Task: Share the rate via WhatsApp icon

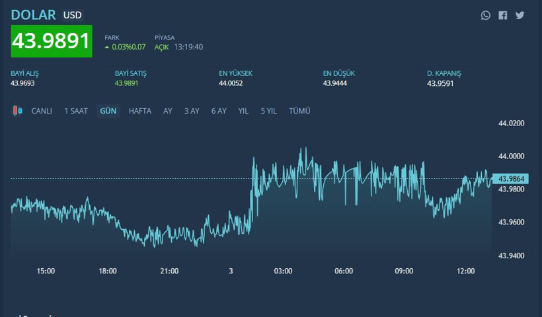Action: pyautogui.click(x=486, y=15)
